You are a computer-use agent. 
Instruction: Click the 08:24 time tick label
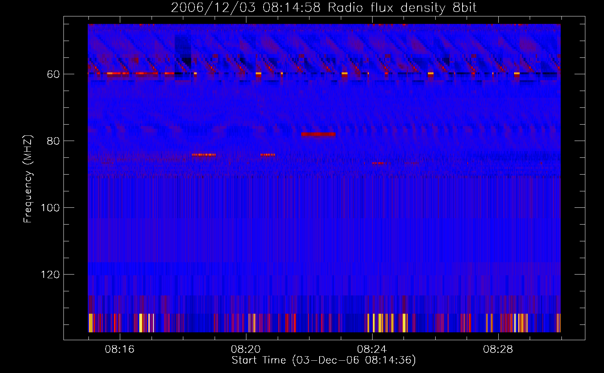[372, 350]
